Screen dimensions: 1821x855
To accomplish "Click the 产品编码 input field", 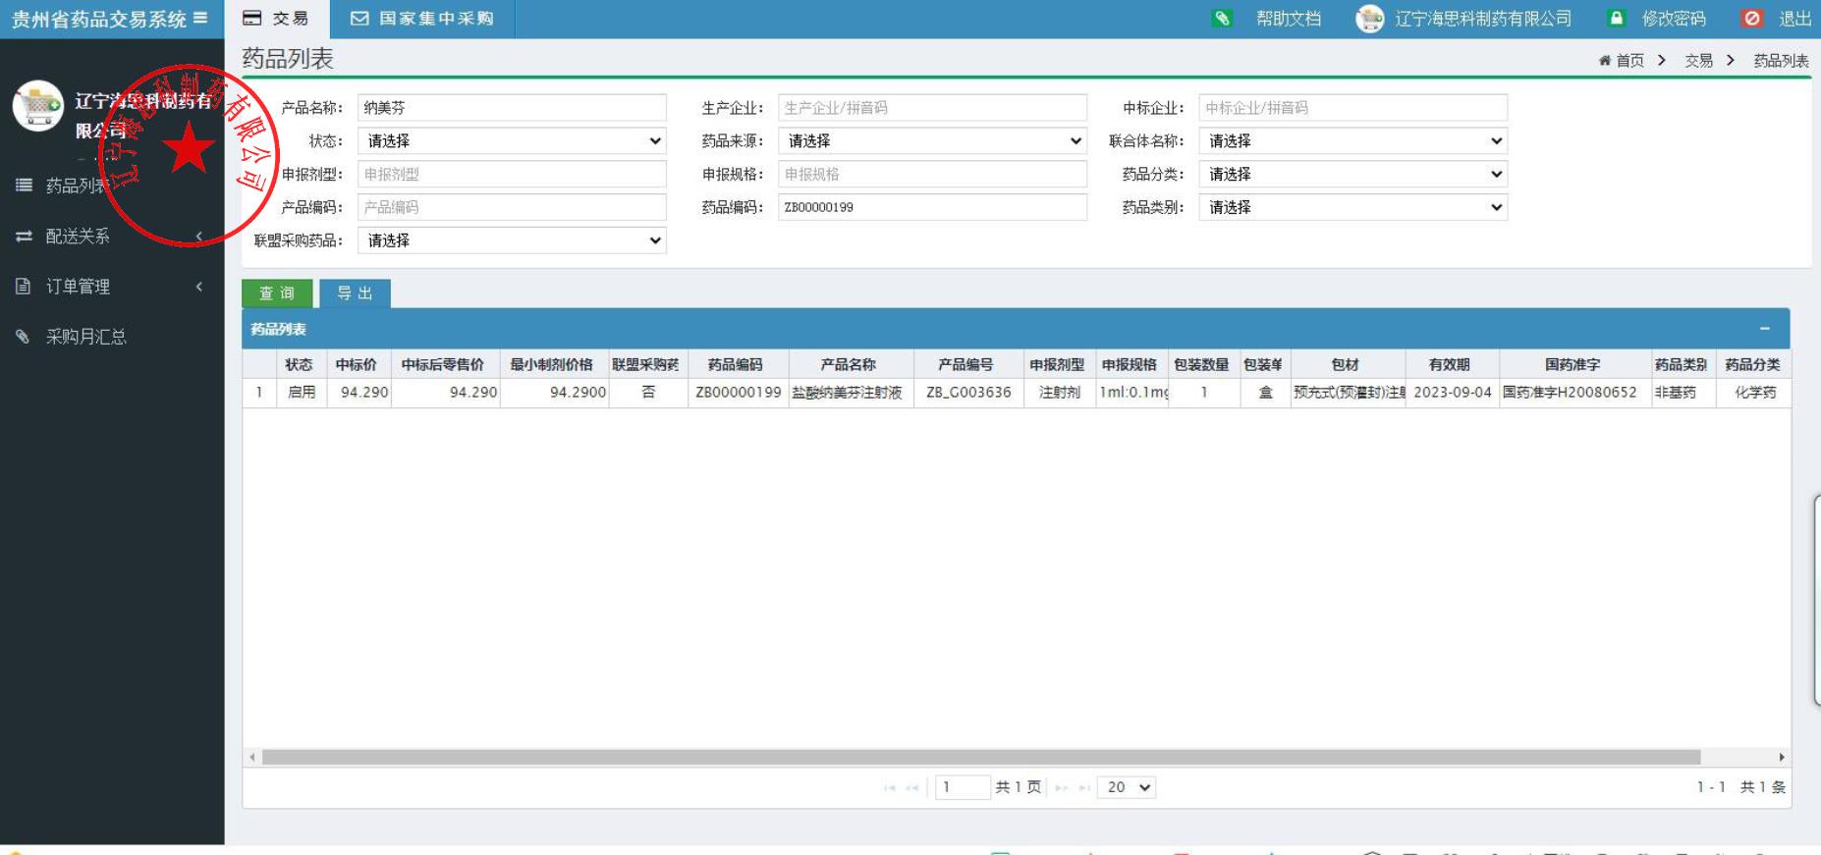I will click(512, 207).
